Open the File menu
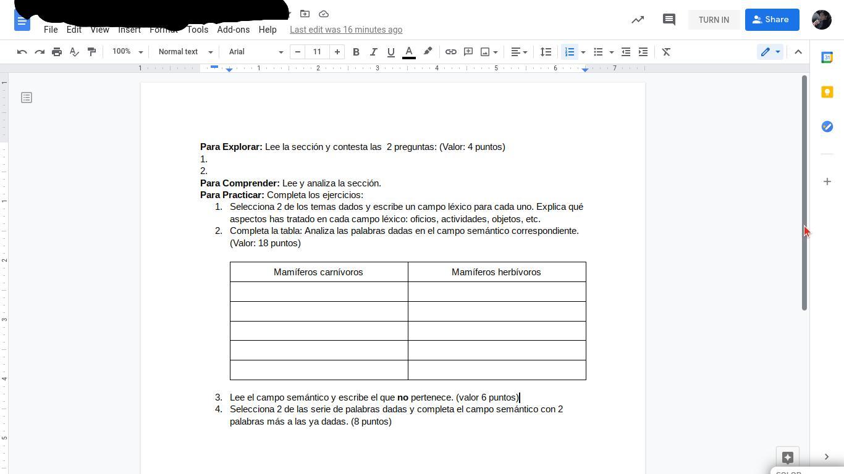This screenshot has height=474, width=844. point(51,30)
